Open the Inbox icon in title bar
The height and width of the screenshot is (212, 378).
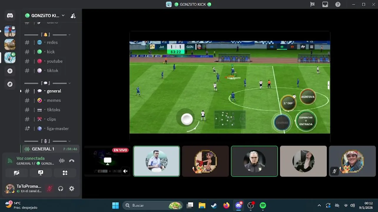(325, 4)
